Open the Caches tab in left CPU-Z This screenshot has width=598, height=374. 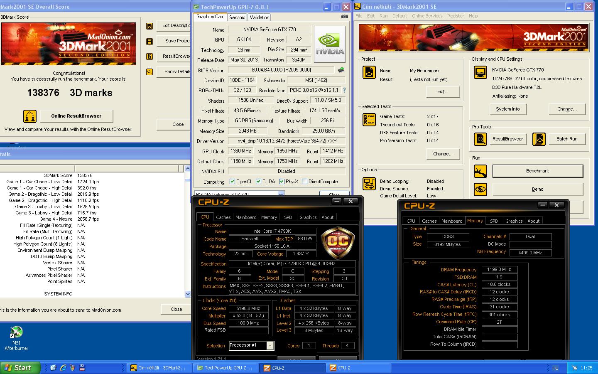point(223,217)
